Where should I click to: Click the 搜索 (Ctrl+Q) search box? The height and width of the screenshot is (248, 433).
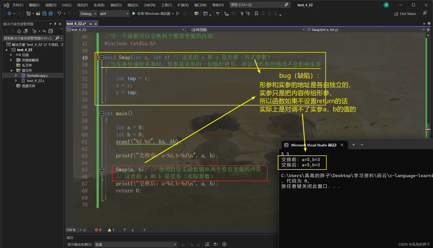tap(259, 5)
